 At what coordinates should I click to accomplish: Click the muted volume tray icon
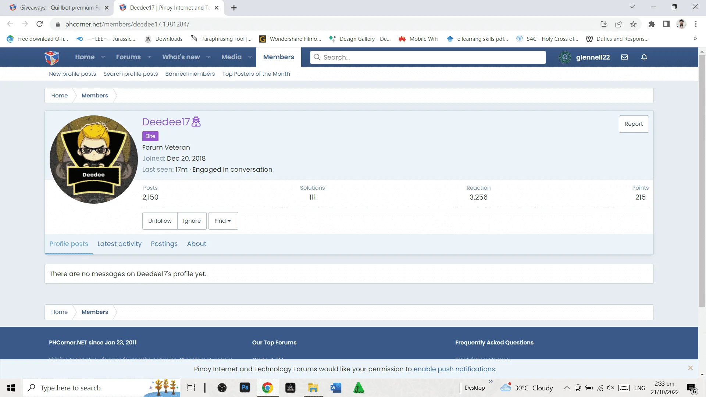tap(611, 388)
